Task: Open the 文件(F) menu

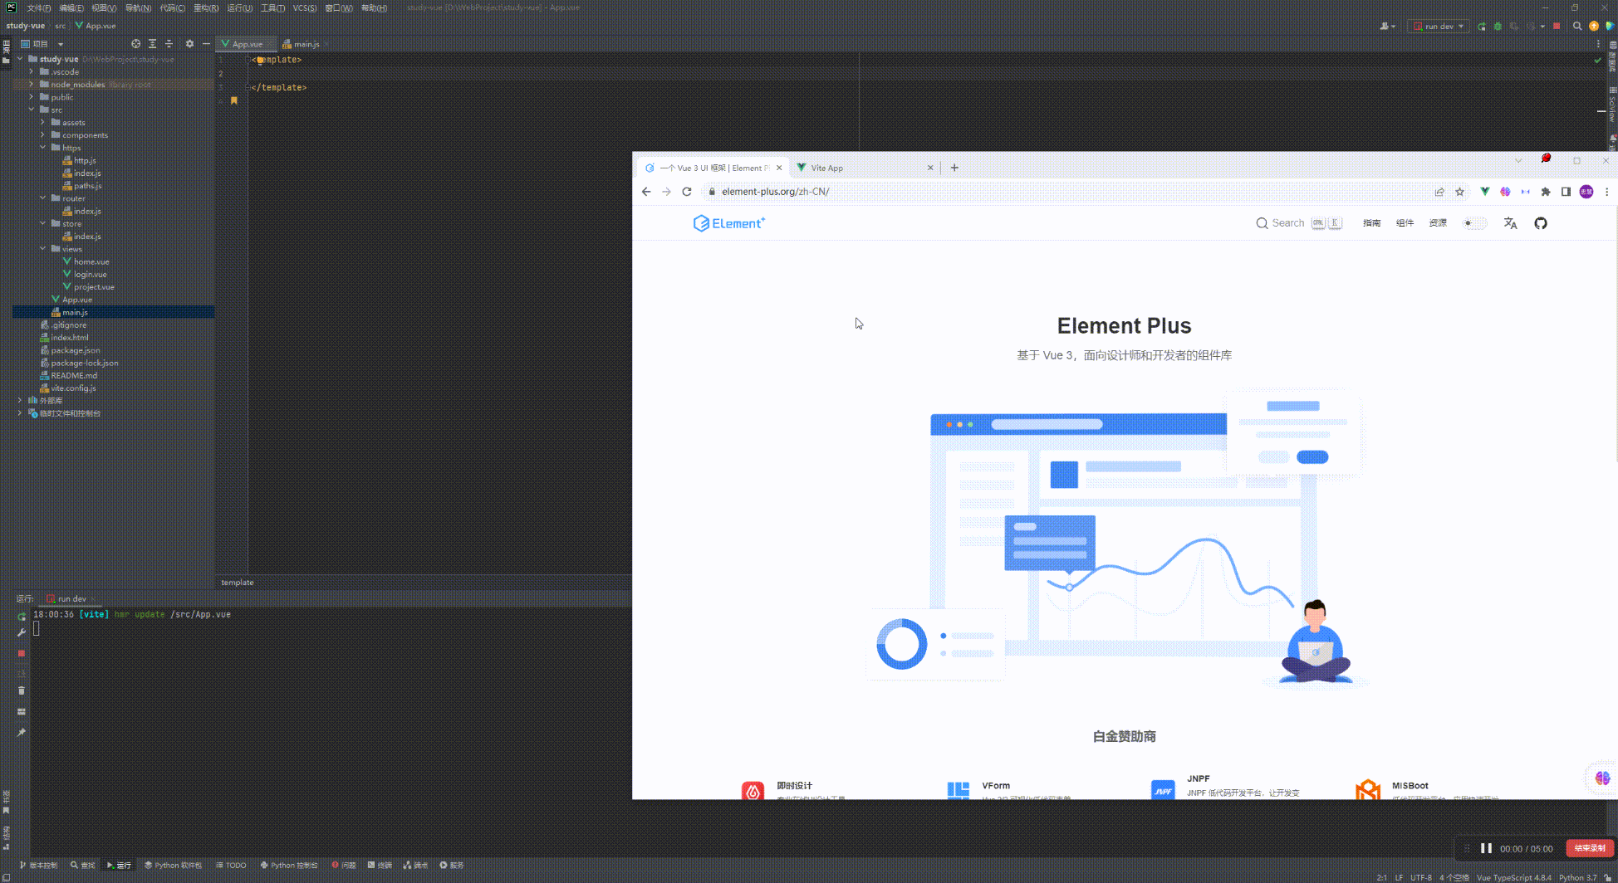Action: coord(39,8)
